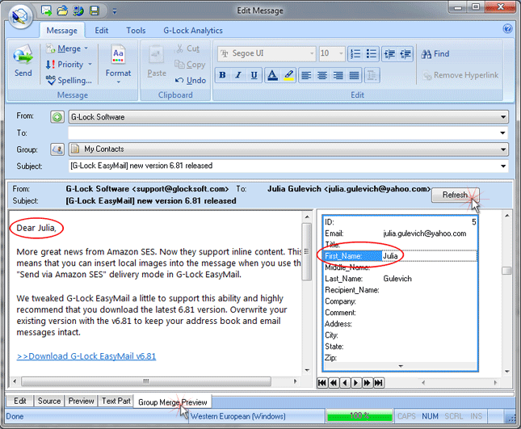Screen dimensions: 521x429
Task: Follow the Download G-Lock EasyMail v6.81 link
Action: [x=86, y=356]
